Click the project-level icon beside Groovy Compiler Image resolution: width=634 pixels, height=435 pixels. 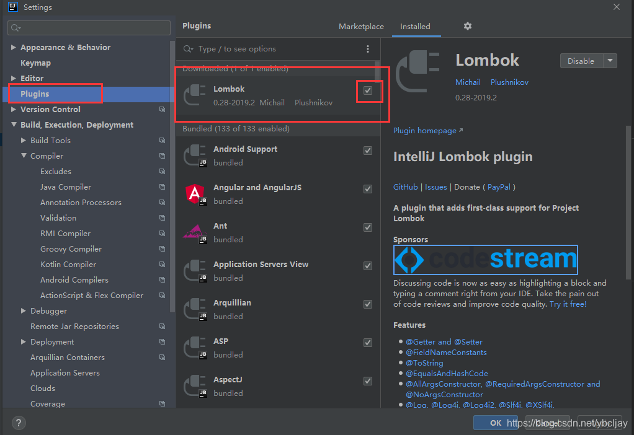pos(162,249)
